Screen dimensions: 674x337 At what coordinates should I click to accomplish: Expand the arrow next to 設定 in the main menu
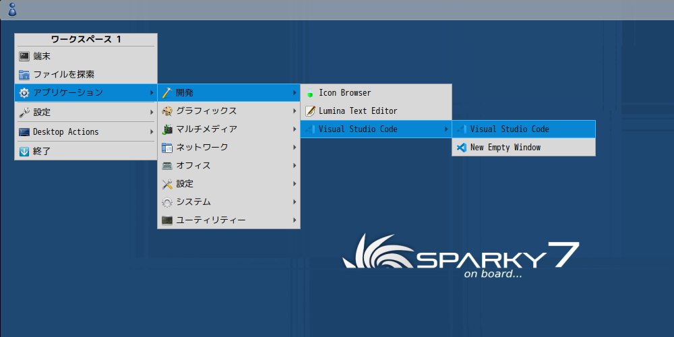(151, 113)
